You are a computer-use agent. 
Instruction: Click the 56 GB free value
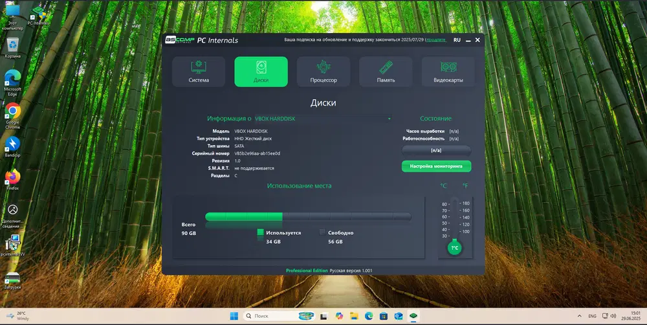click(335, 241)
